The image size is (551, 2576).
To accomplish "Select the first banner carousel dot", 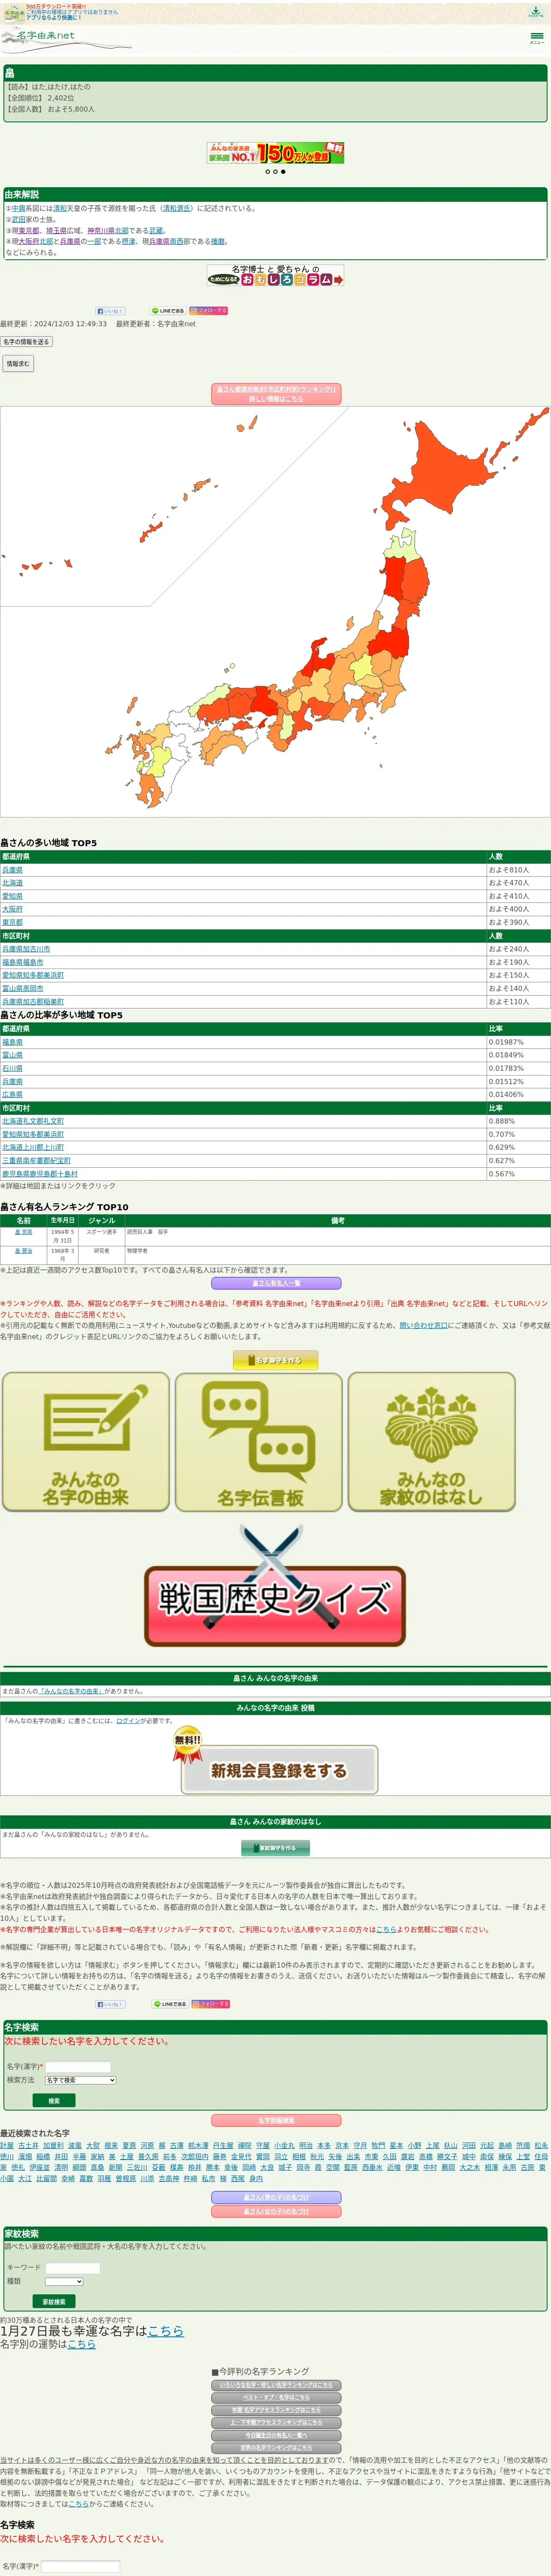I will tap(268, 172).
